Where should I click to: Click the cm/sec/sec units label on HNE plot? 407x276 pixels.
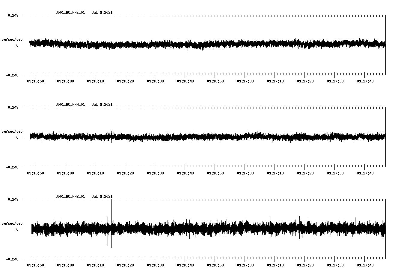pyautogui.click(x=13, y=39)
